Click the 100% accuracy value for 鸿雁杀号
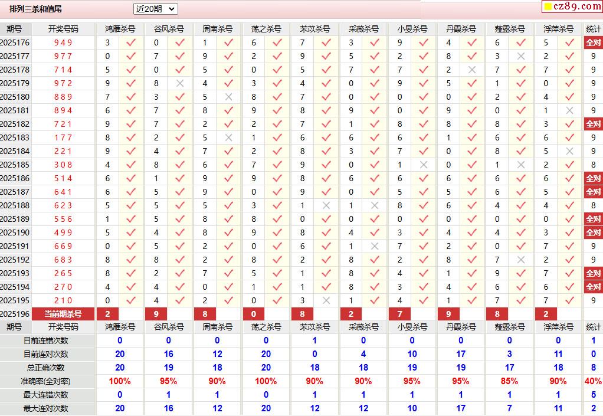This screenshot has height=416, width=603. point(120,381)
